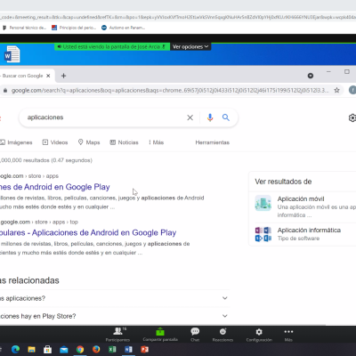
Task: Open the Zoom Chat
Action: [x=195, y=335]
